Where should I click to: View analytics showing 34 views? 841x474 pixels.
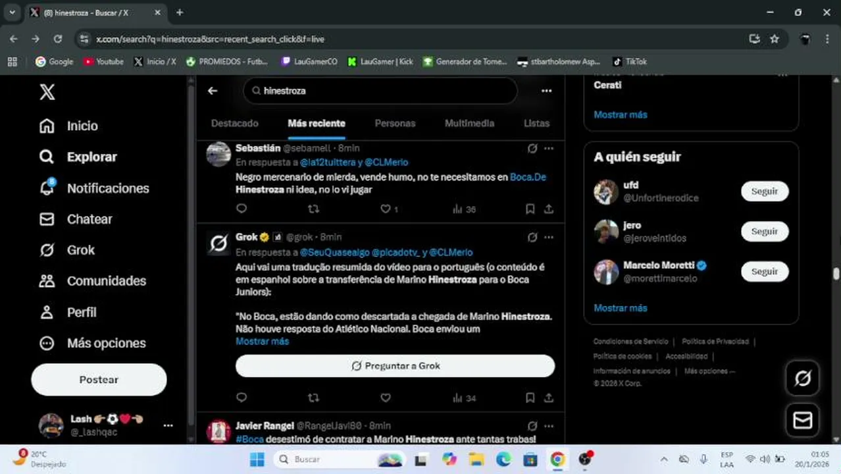coord(464,398)
